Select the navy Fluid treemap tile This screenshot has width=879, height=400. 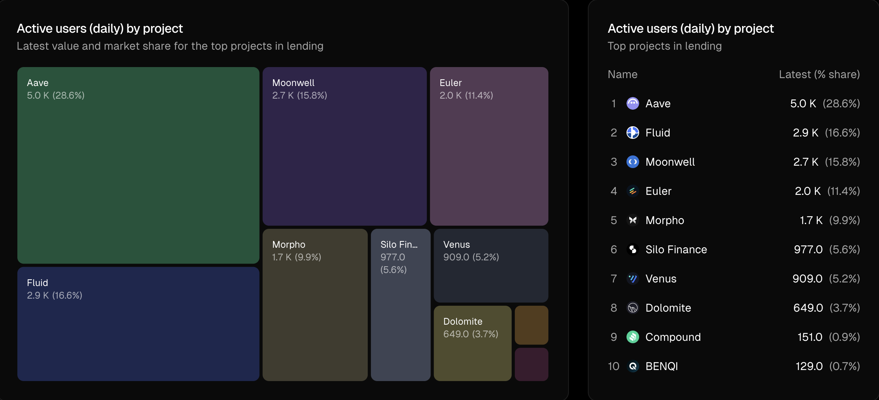point(138,324)
